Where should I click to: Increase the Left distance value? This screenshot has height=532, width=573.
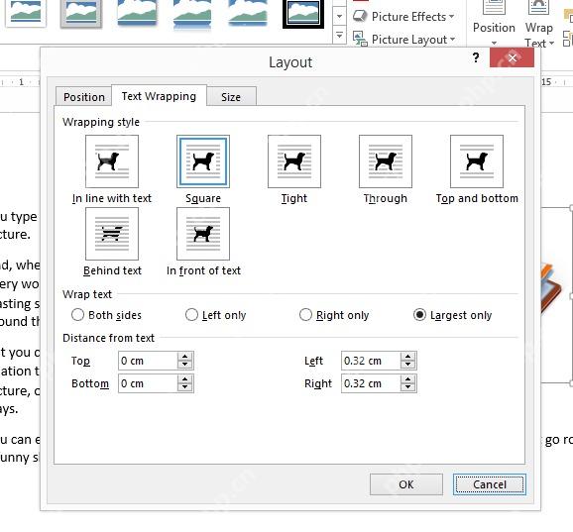(x=407, y=357)
